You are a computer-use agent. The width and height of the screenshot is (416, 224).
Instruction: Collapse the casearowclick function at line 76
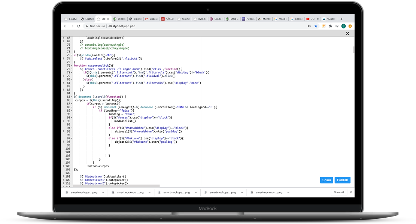pos(72,66)
